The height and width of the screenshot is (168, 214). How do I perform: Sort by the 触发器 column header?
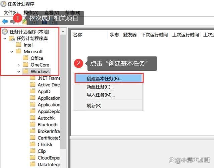tap(130, 35)
